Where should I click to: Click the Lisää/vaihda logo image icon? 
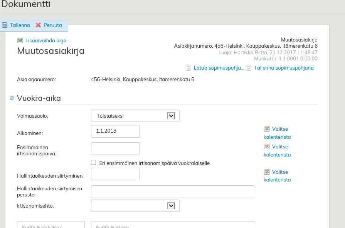click(x=20, y=40)
